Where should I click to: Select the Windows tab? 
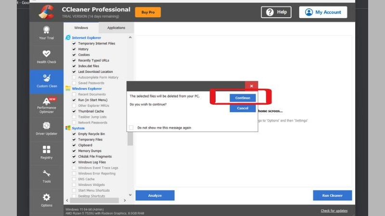81,28
